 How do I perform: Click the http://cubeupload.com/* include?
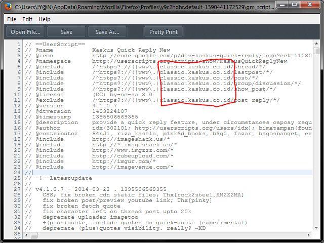coord(133,156)
